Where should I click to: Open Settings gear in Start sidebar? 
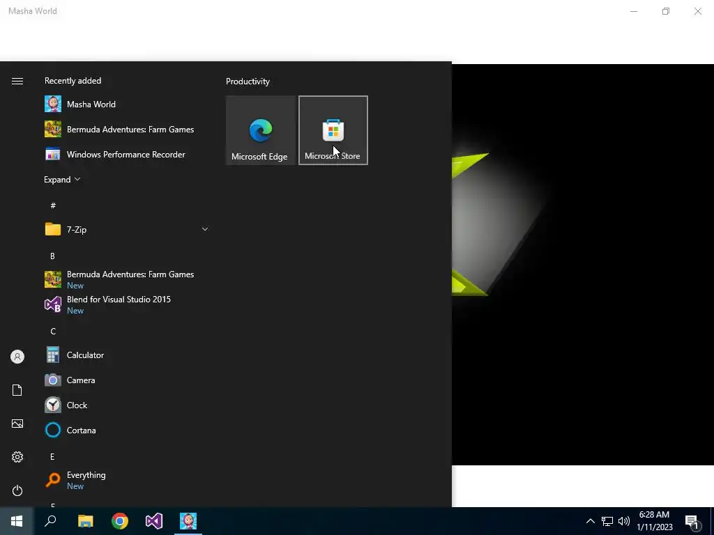(17, 457)
